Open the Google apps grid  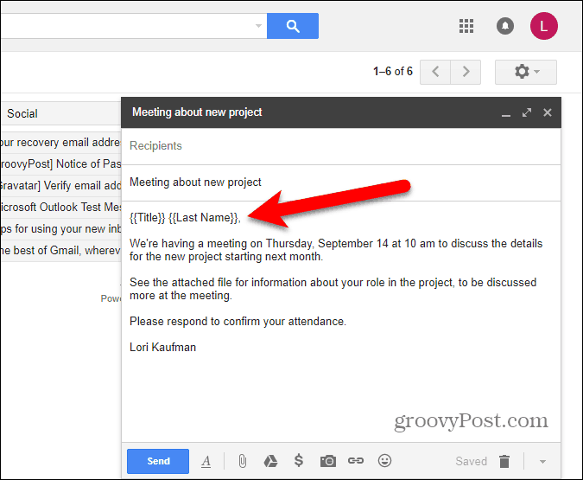point(466,26)
